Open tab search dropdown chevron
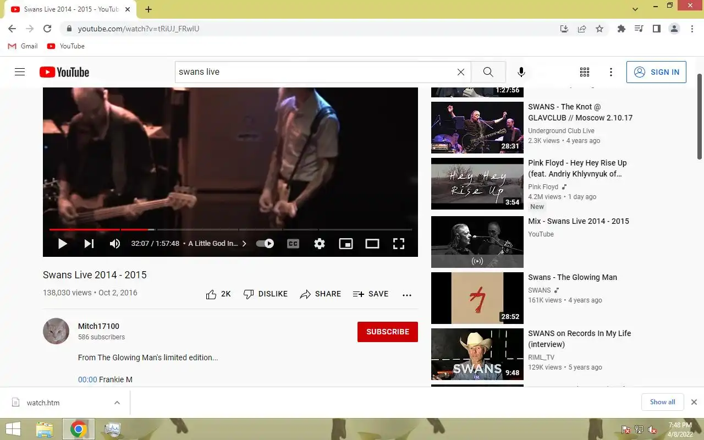The image size is (704, 440). (x=635, y=9)
